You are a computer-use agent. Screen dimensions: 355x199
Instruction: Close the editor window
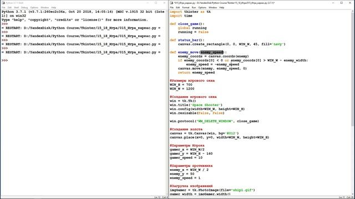click(x=350, y=3)
